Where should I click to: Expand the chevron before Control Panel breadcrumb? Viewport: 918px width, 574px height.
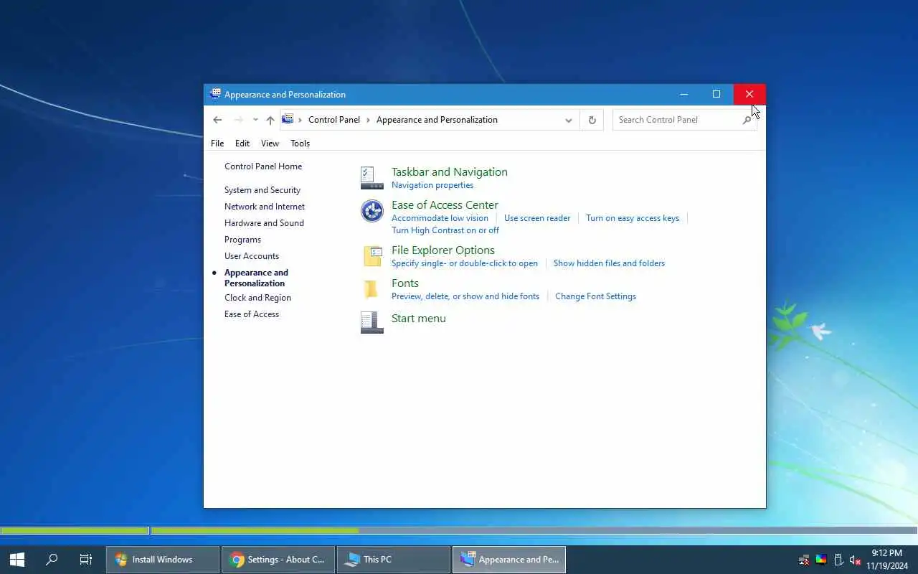point(301,120)
